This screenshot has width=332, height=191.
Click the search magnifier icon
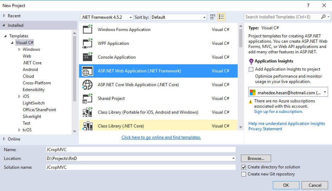tap(323, 17)
